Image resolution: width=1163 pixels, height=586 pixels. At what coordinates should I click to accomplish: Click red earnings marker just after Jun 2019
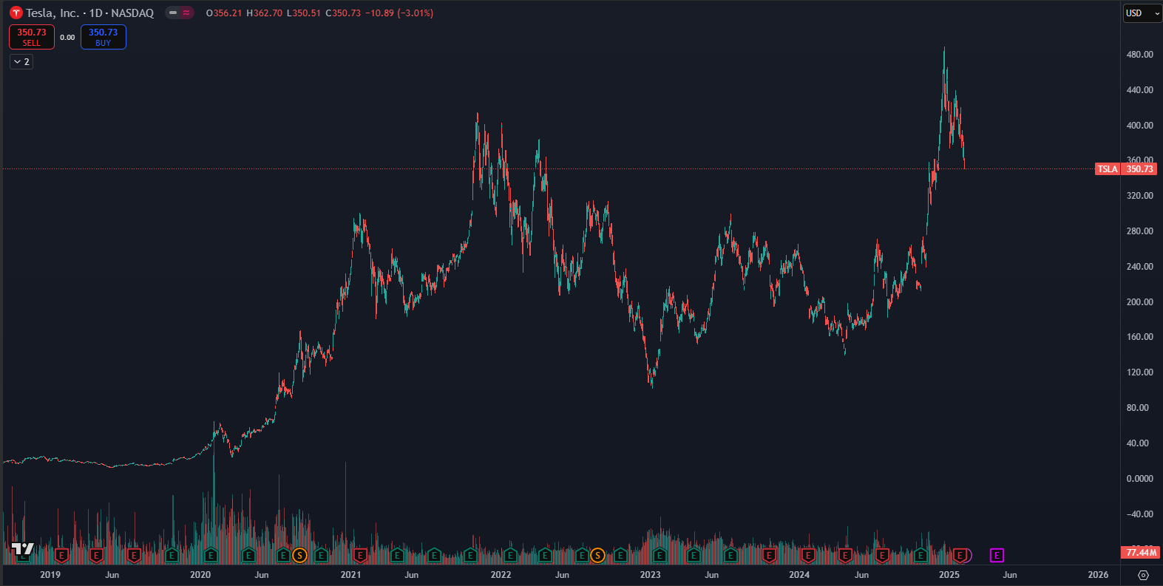coord(134,555)
